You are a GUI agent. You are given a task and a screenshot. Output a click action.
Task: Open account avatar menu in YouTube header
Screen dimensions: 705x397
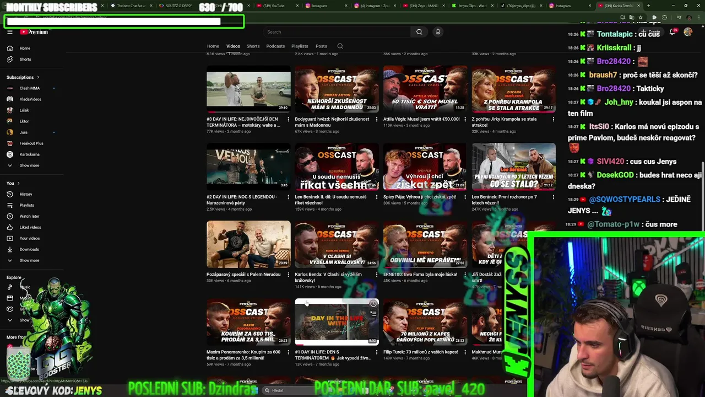click(x=688, y=32)
